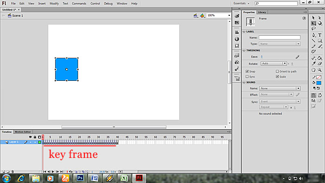Image resolution: width=325 pixels, height=183 pixels.
Task: Select the Zoom magnifier tool
Action: click(320, 70)
